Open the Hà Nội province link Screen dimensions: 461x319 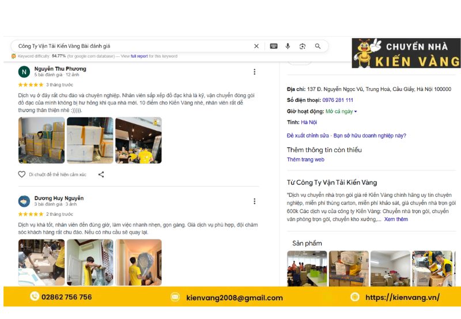tap(309, 122)
